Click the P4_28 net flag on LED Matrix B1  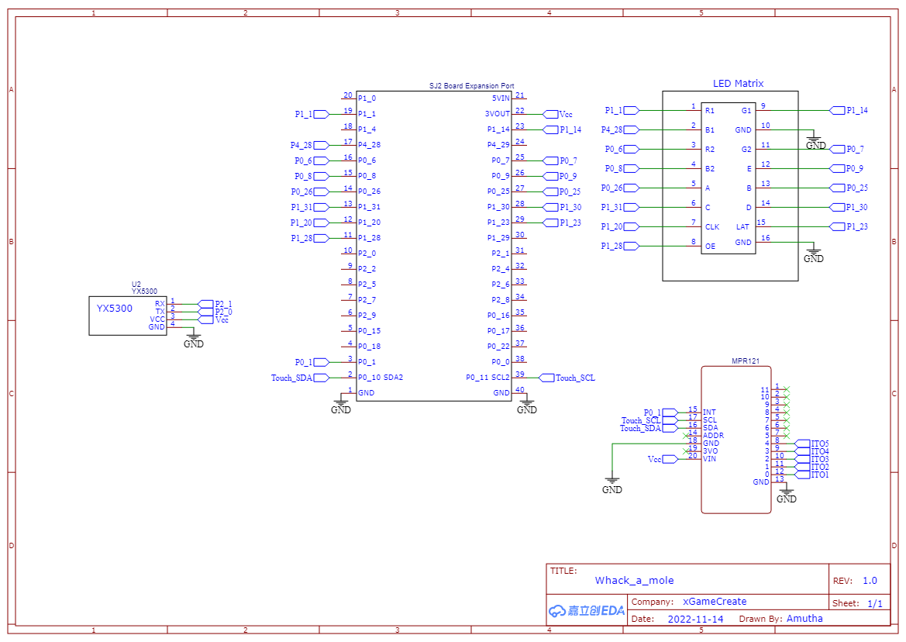[x=620, y=130]
